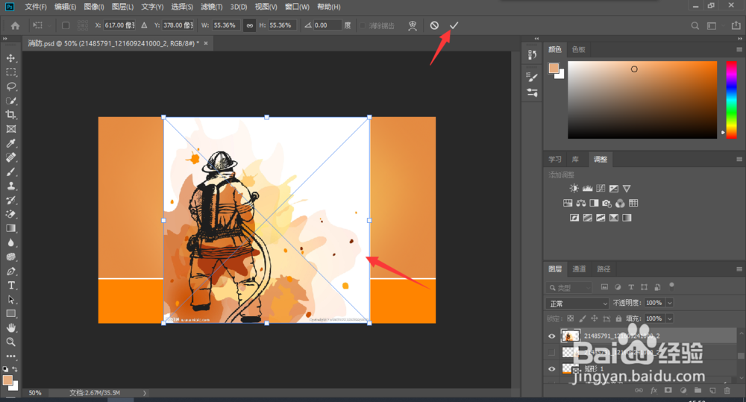Show the hidden second 21485791 layer

point(551,352)
